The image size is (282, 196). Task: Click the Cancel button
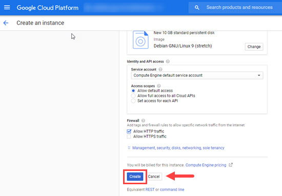point(154,177)
